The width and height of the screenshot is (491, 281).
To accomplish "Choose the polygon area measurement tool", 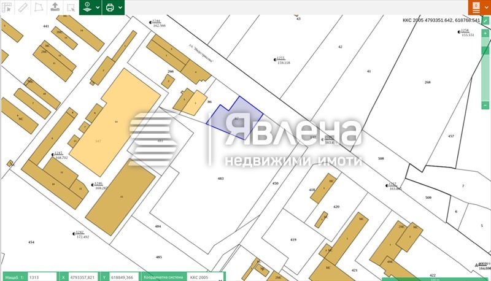I will (39, 7).
